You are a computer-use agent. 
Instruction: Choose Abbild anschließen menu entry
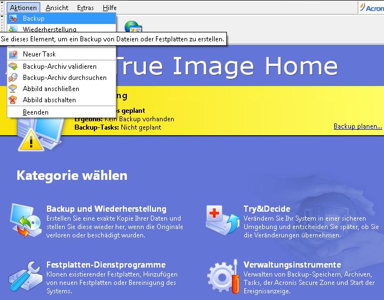[x=61, y=89]
